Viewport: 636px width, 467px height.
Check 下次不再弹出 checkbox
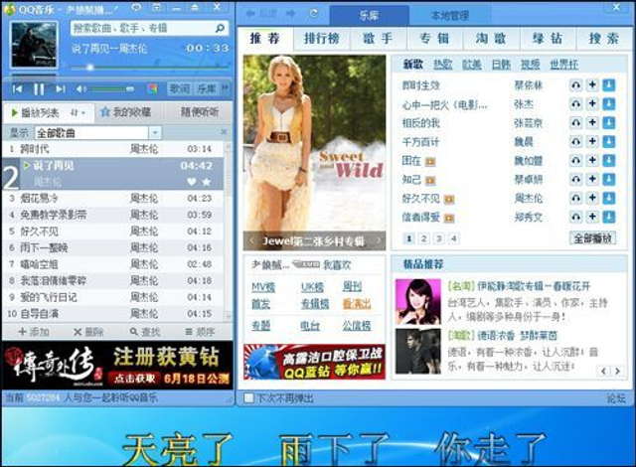point(249,398)
